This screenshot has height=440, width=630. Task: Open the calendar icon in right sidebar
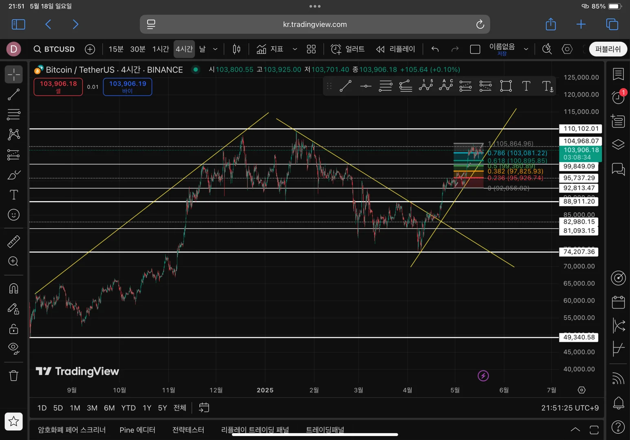click(618, 302)
